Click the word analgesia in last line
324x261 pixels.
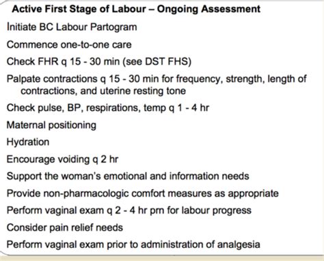tap(239, 245)
